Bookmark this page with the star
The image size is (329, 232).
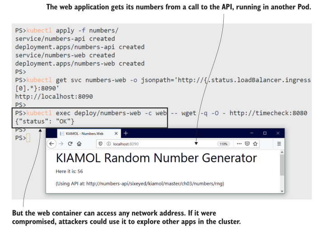255,144
